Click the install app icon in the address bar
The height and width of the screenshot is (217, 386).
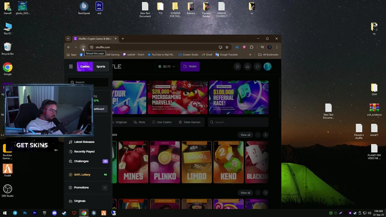pyautogui.click(x=220, y=47)
